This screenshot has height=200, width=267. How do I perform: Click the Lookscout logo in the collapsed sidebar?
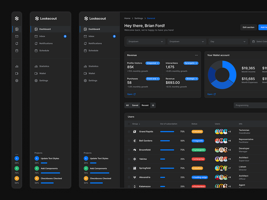point(17,18)
